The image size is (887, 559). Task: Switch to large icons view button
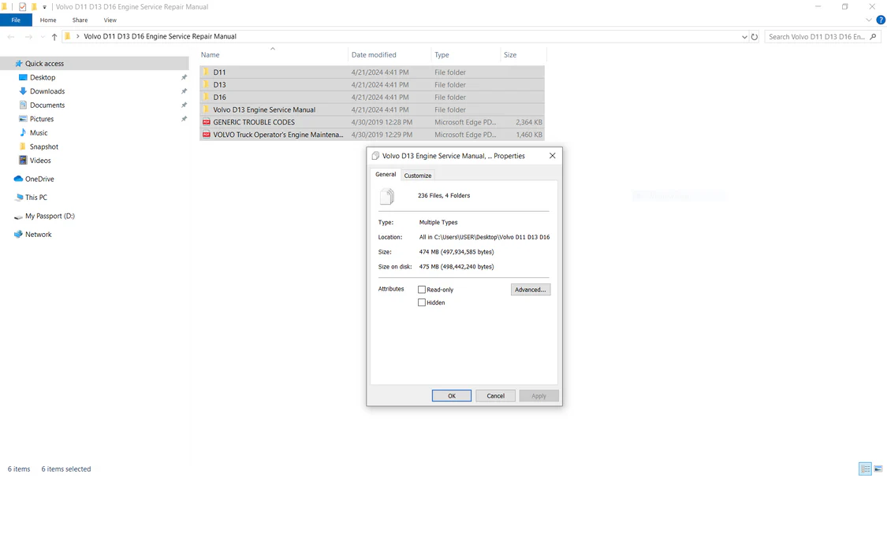coord(878,469)
